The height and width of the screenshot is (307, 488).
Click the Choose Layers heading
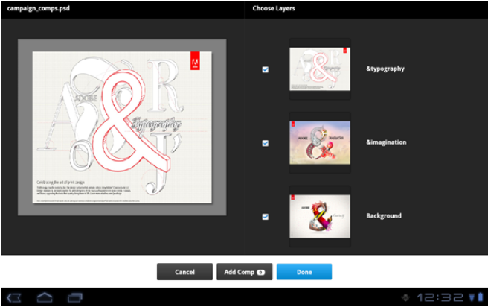point(274,8)
